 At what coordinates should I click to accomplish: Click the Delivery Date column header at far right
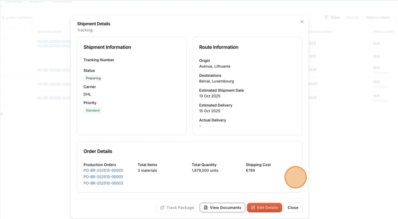point(383,32)
